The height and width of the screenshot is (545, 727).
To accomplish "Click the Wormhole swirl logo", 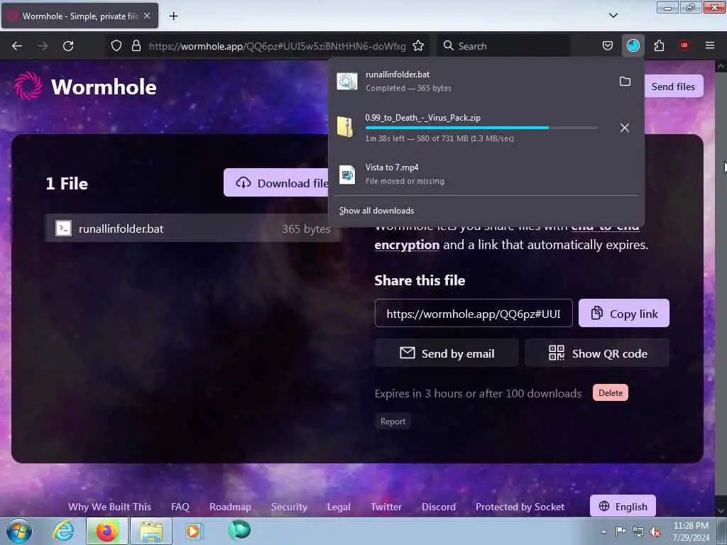I will pyautogui.click(x=28, y=86).
